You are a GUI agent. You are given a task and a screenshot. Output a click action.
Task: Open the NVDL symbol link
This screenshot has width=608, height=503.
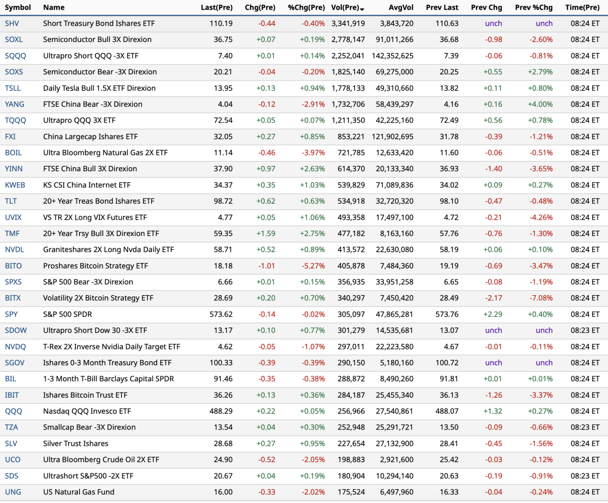tap(14, 250)
